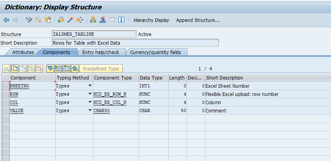
Task: Open the Currency/quantity fields tab
Action: click(x=155, y=52)
